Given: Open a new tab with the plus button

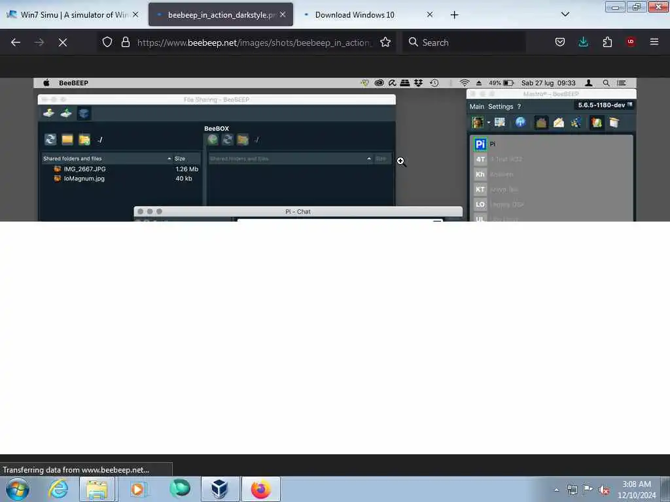Looking at the screenshot, I should click(454, 15).
